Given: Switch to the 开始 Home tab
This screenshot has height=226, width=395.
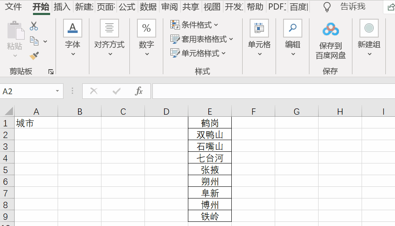Looking at the screenshot, I should point(41,7).
